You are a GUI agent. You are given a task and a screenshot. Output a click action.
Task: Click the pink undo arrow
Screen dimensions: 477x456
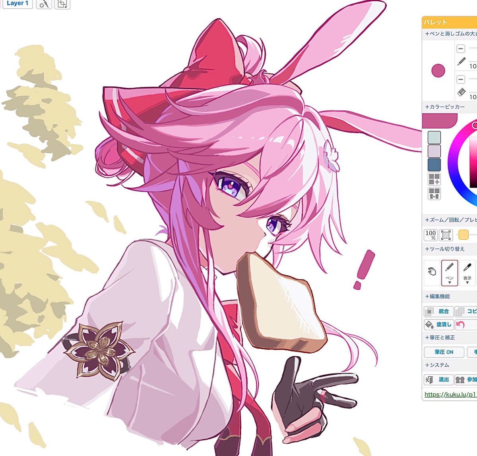click(460, 325)
